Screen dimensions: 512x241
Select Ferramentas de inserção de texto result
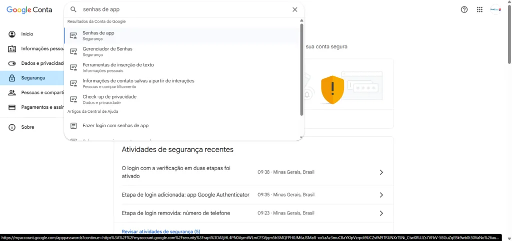(182, 67)
